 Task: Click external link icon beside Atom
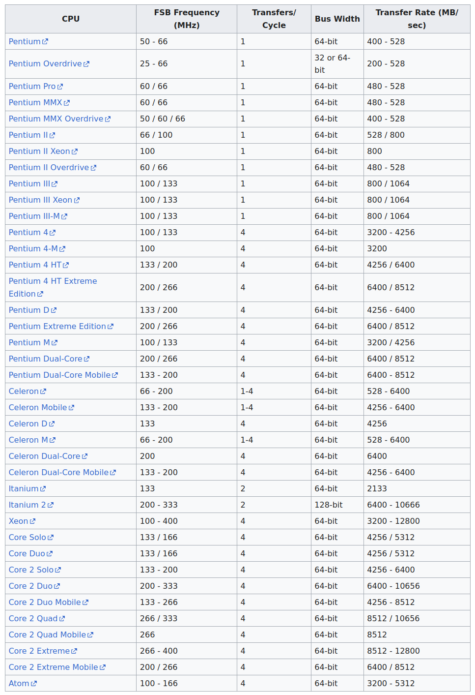(x=34, y=684)
